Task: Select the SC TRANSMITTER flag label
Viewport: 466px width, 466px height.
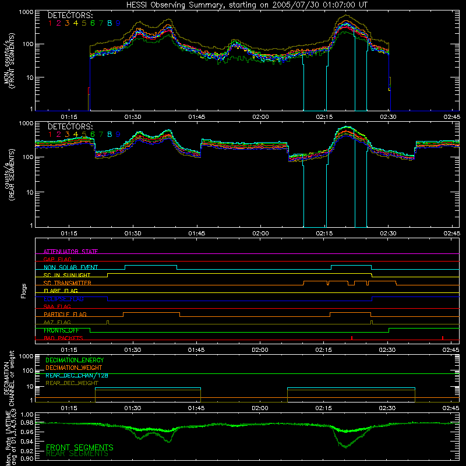Action: coord(68,283)
